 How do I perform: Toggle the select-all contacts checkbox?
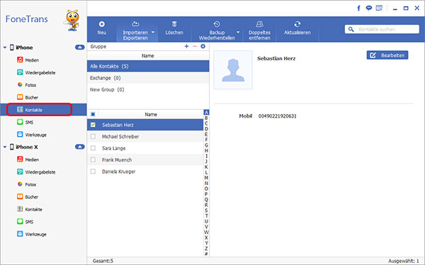[93, 115]
